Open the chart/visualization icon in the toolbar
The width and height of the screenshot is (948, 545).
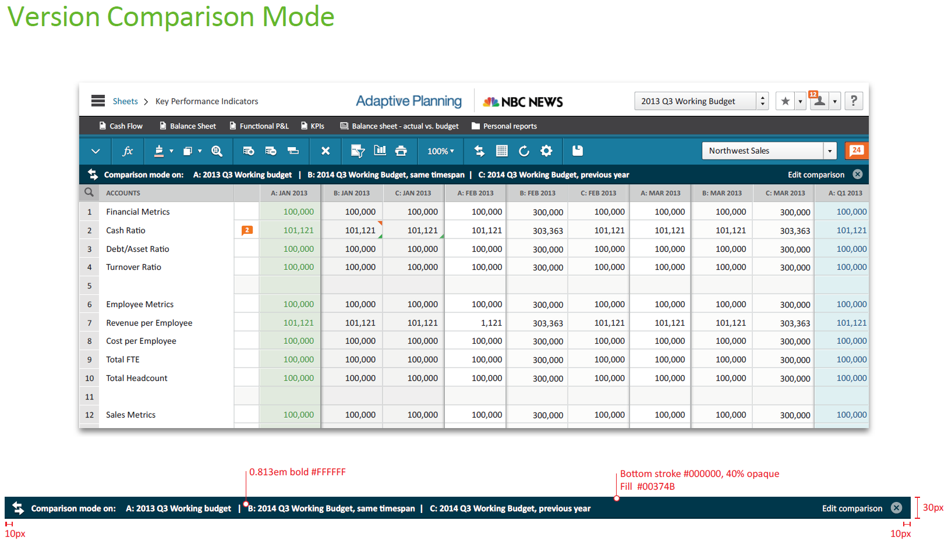(x=380, y=151)
